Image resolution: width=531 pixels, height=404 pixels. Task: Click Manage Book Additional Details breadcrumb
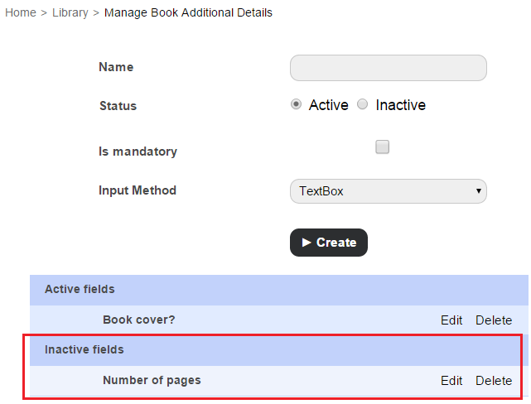[188, 12]
